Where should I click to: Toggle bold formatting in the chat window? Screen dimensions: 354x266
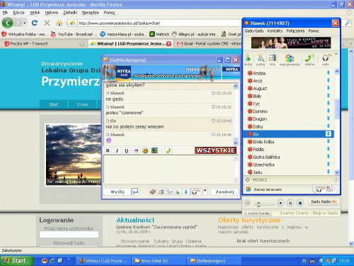click(108, 150)
